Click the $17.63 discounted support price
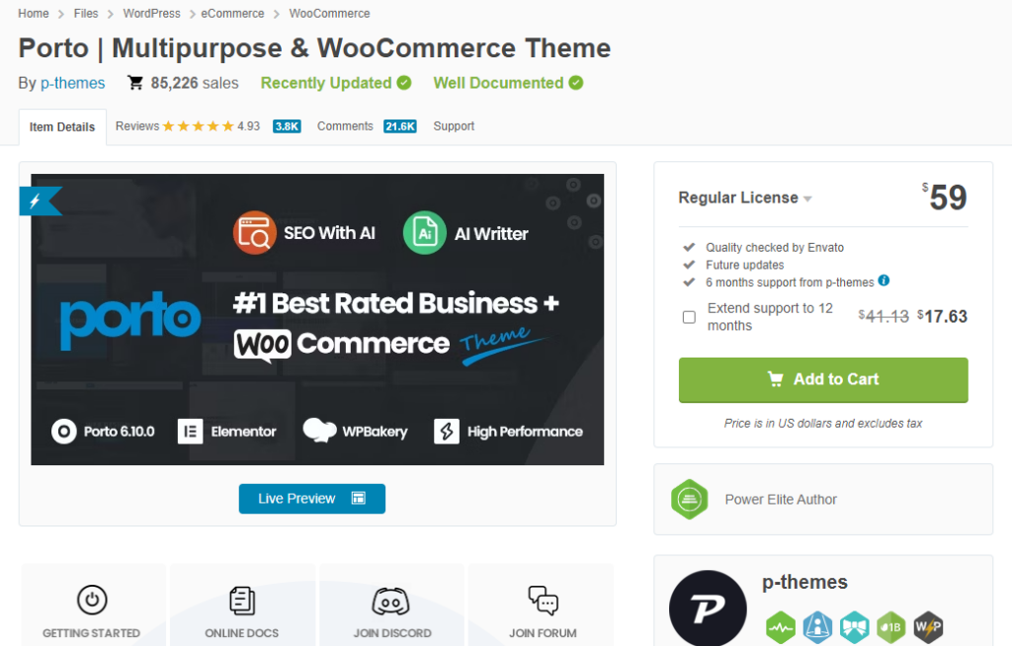The image size is (1012, 646). point(942,316)
